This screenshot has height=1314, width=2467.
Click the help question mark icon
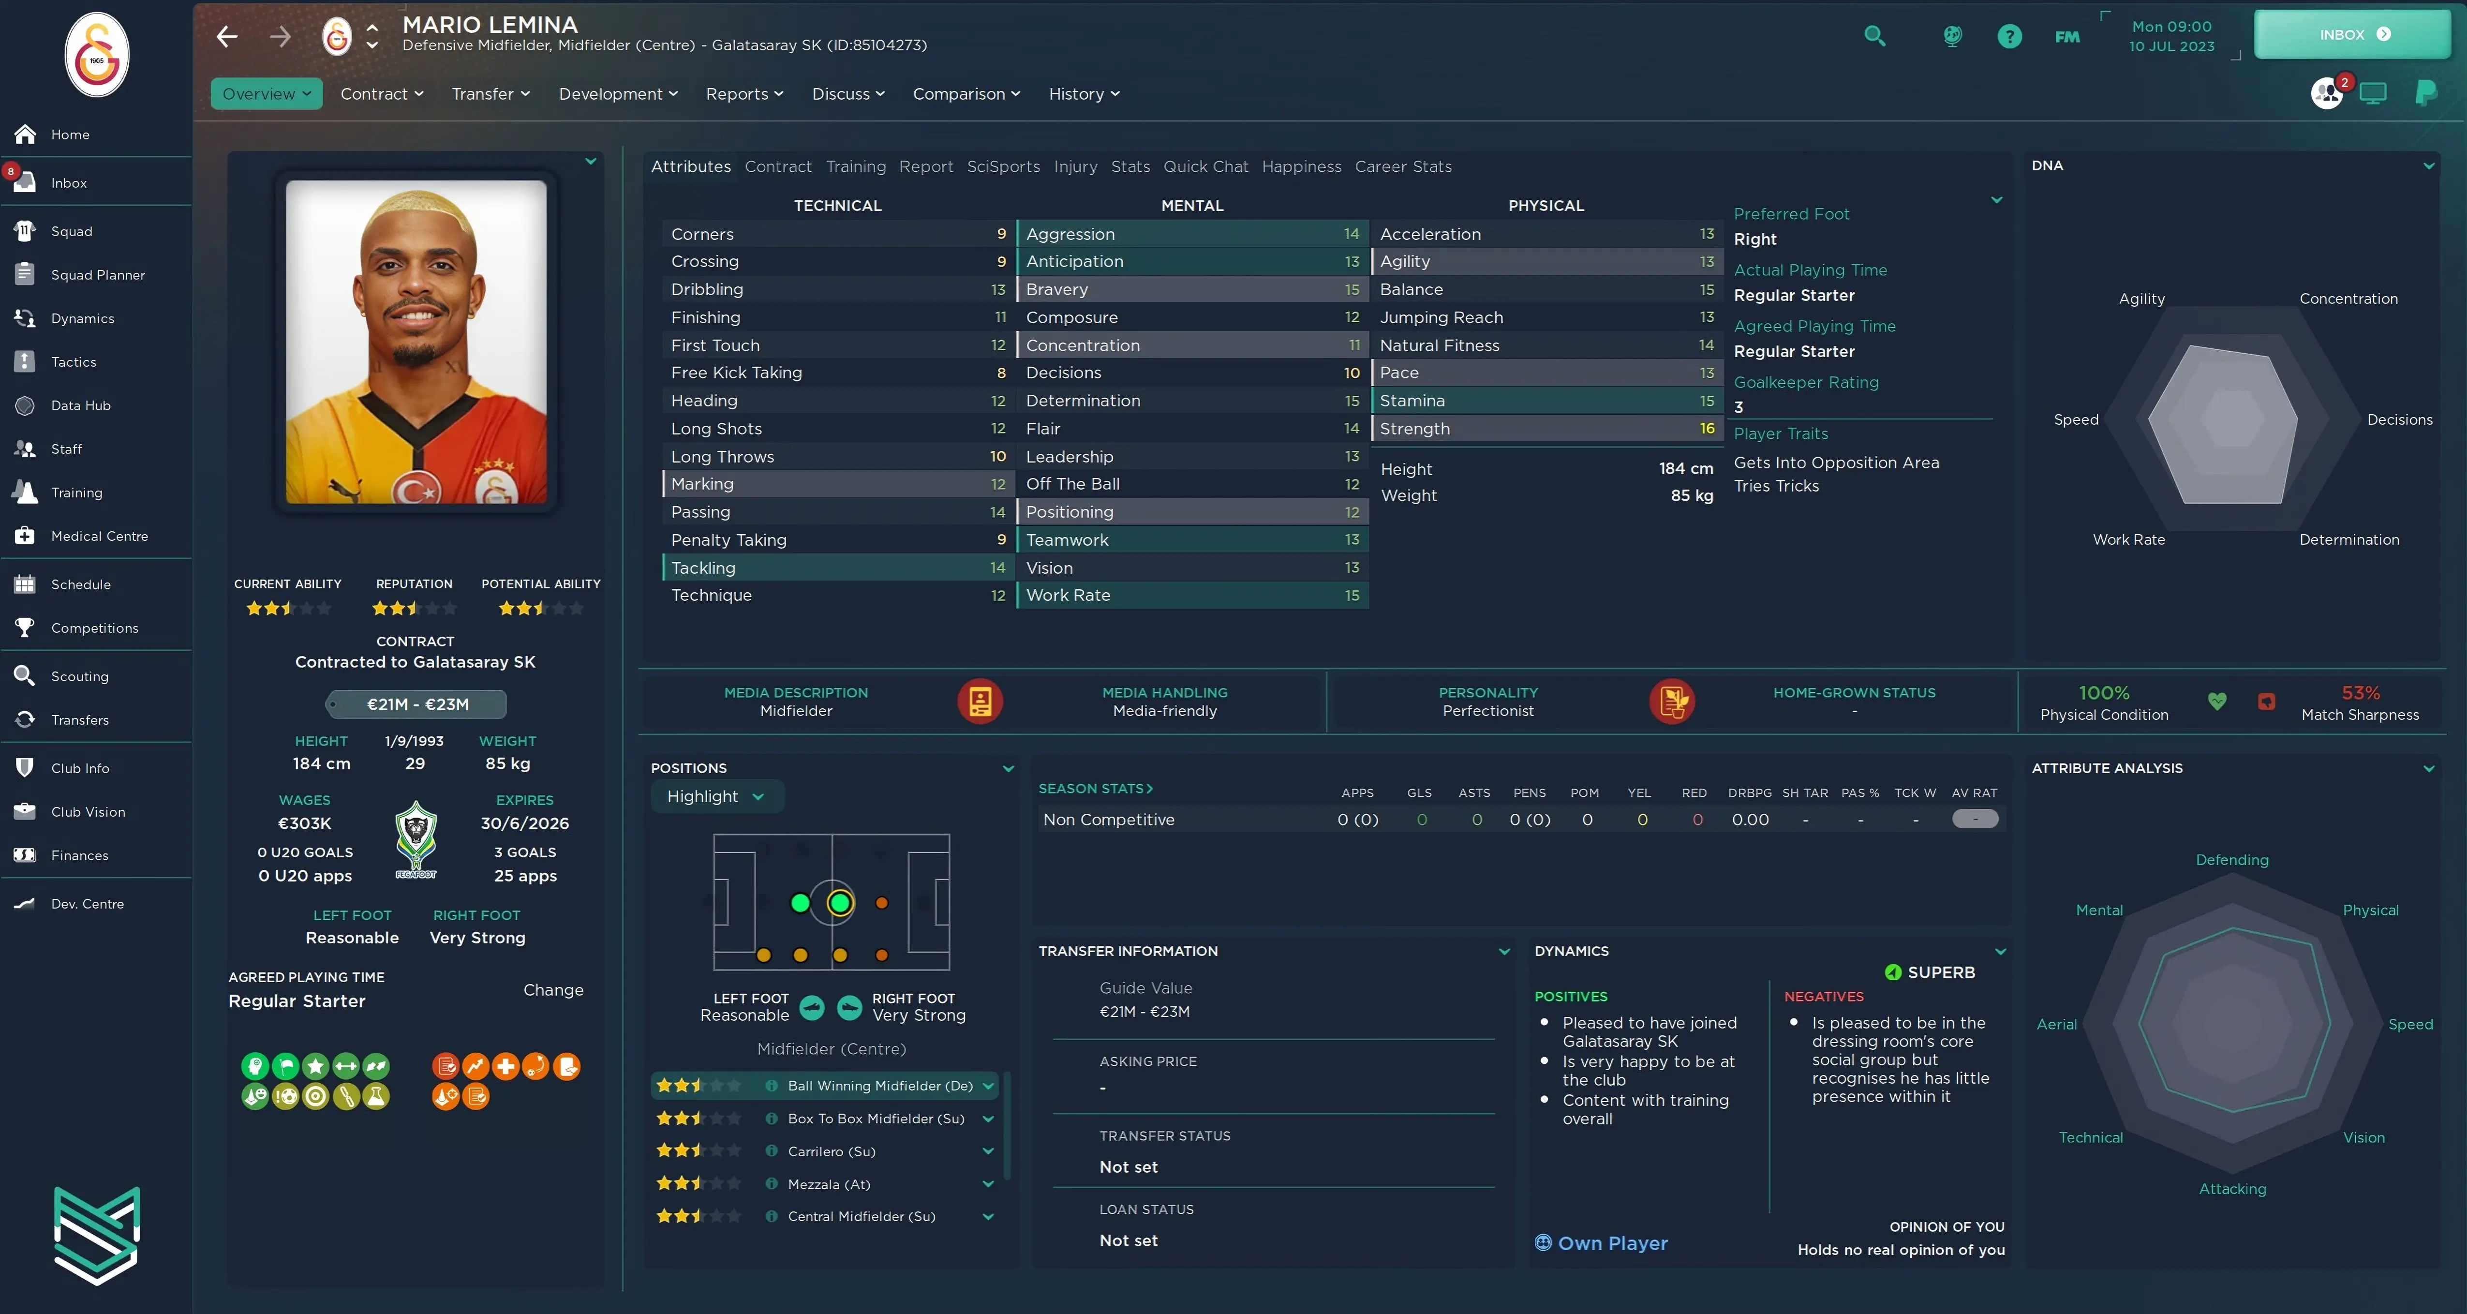click(2009, 36)
